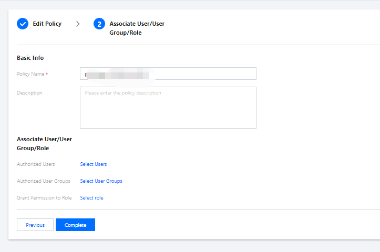Click the Basic Info section heading

(30, 58)
